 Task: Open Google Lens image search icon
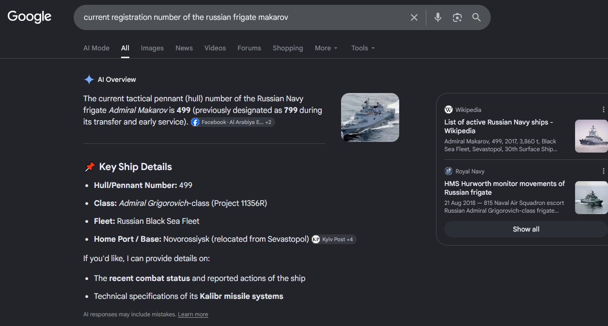click(x=457, y=17)
